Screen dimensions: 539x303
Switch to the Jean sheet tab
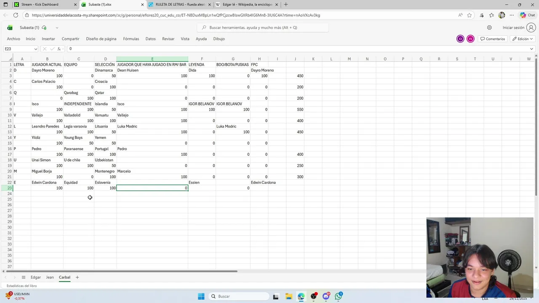pyautogui.click(x=50, y=277)
